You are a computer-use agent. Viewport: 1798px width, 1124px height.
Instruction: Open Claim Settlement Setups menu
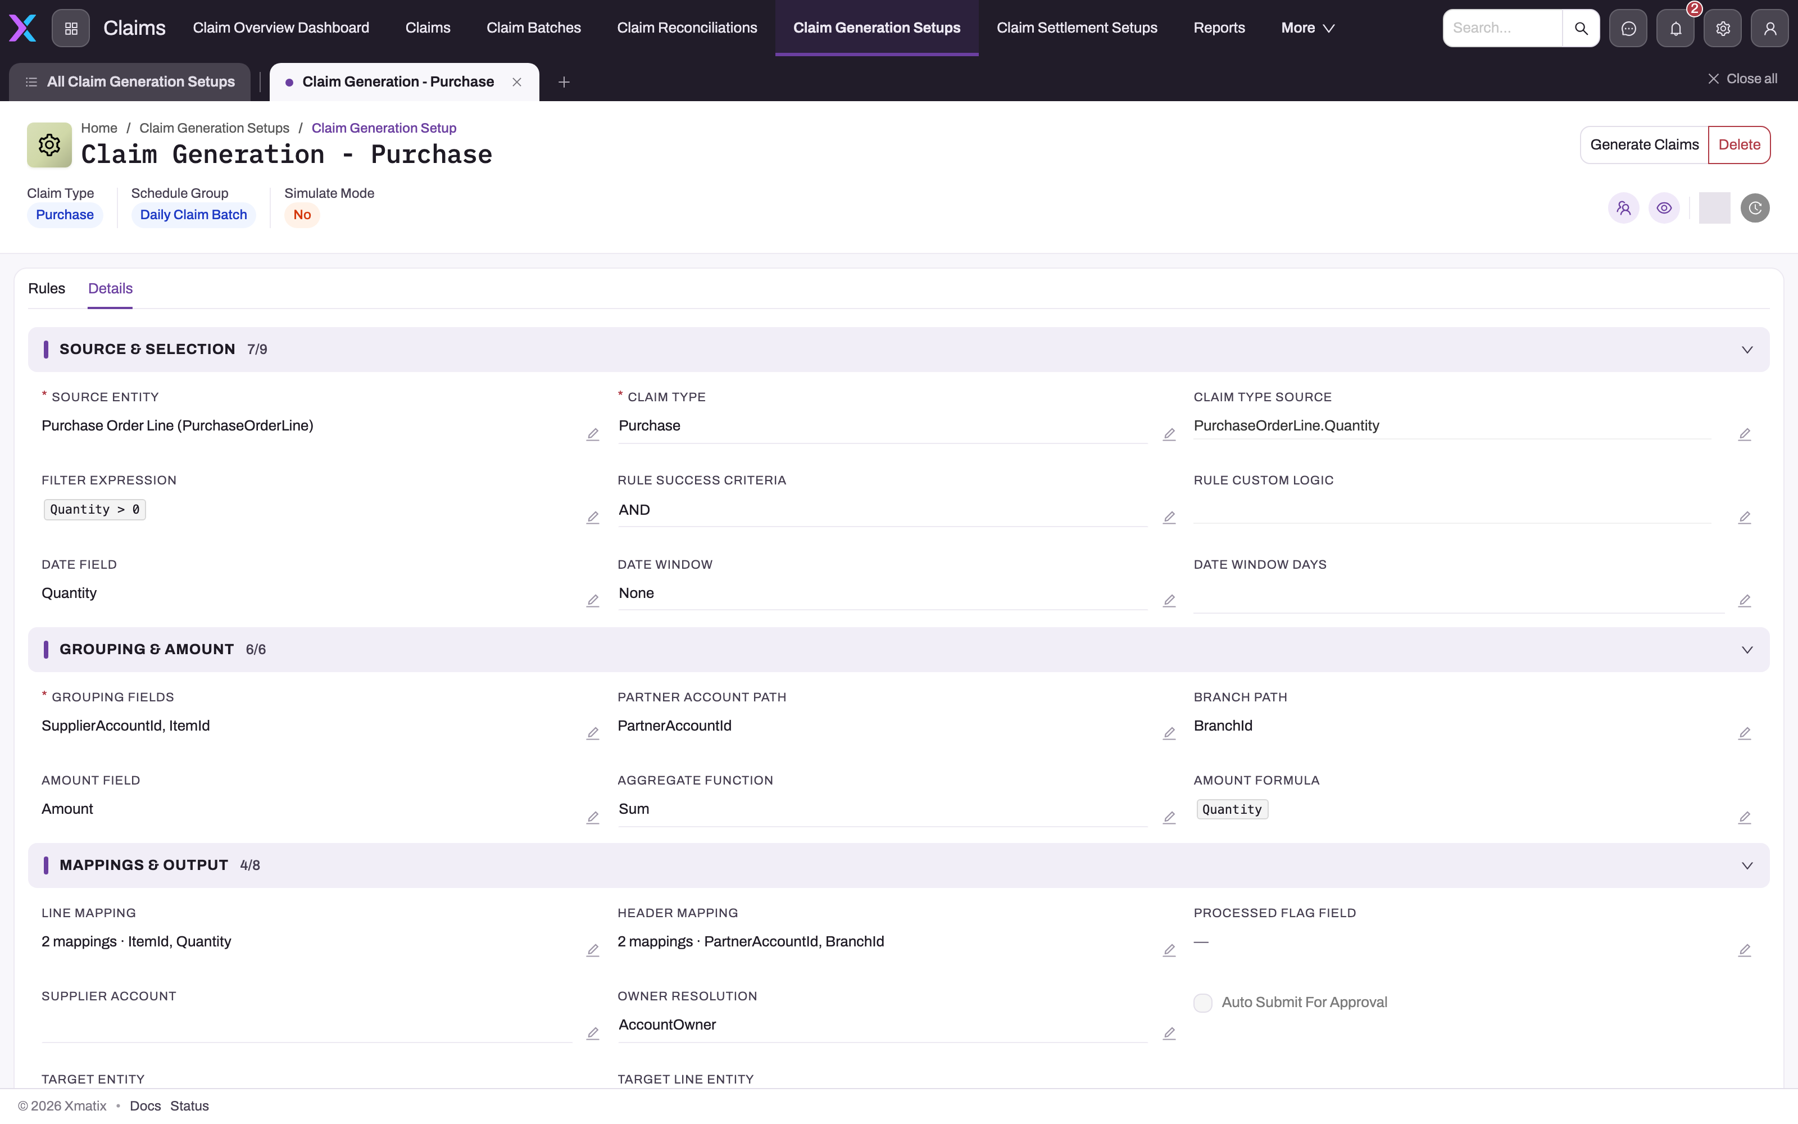[1077, 28]
